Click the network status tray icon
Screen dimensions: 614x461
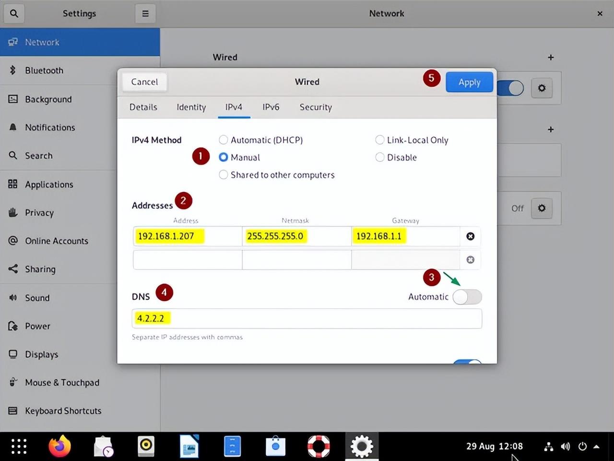(x=549, y=447)
